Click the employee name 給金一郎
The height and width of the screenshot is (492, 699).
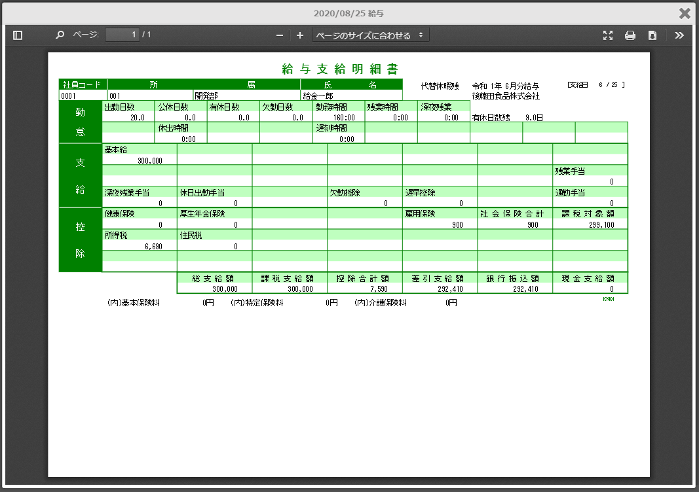tap(318, 96)
